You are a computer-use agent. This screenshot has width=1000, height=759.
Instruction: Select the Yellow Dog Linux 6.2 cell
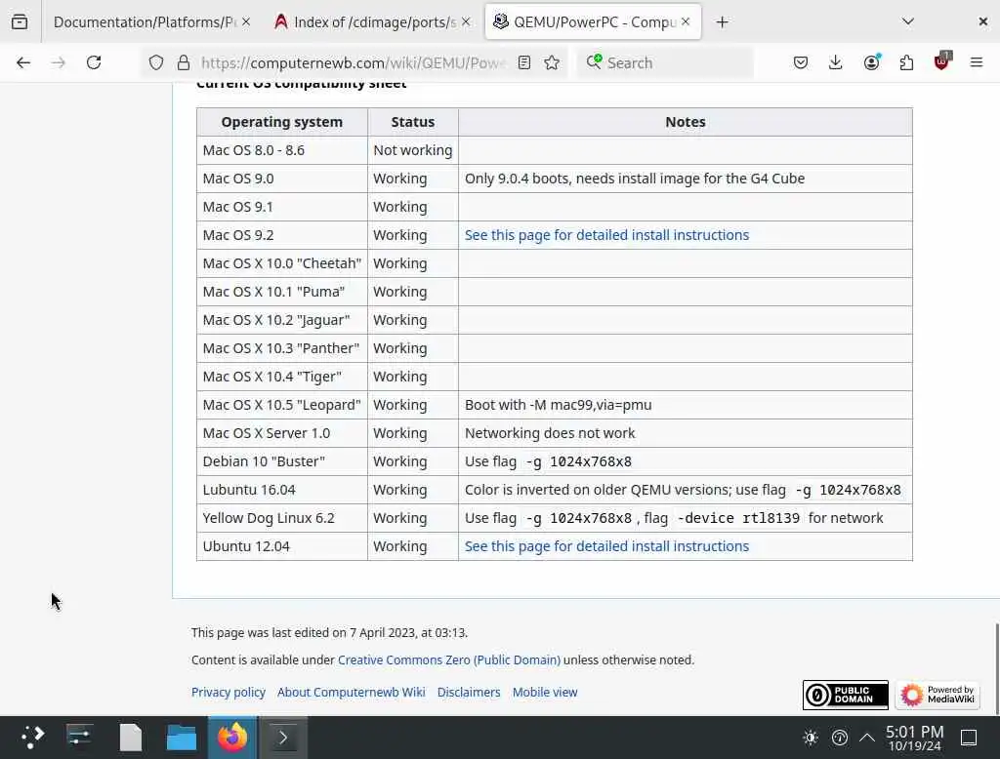click(x=282, y=518)
